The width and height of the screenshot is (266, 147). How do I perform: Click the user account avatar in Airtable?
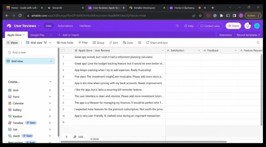pos(257,26)
